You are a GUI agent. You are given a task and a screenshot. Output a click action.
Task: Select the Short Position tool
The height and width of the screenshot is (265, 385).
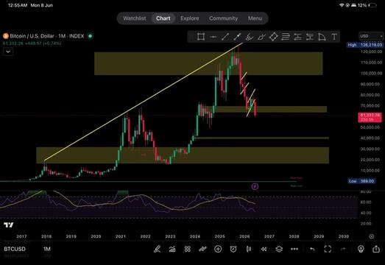pos(310,37)
